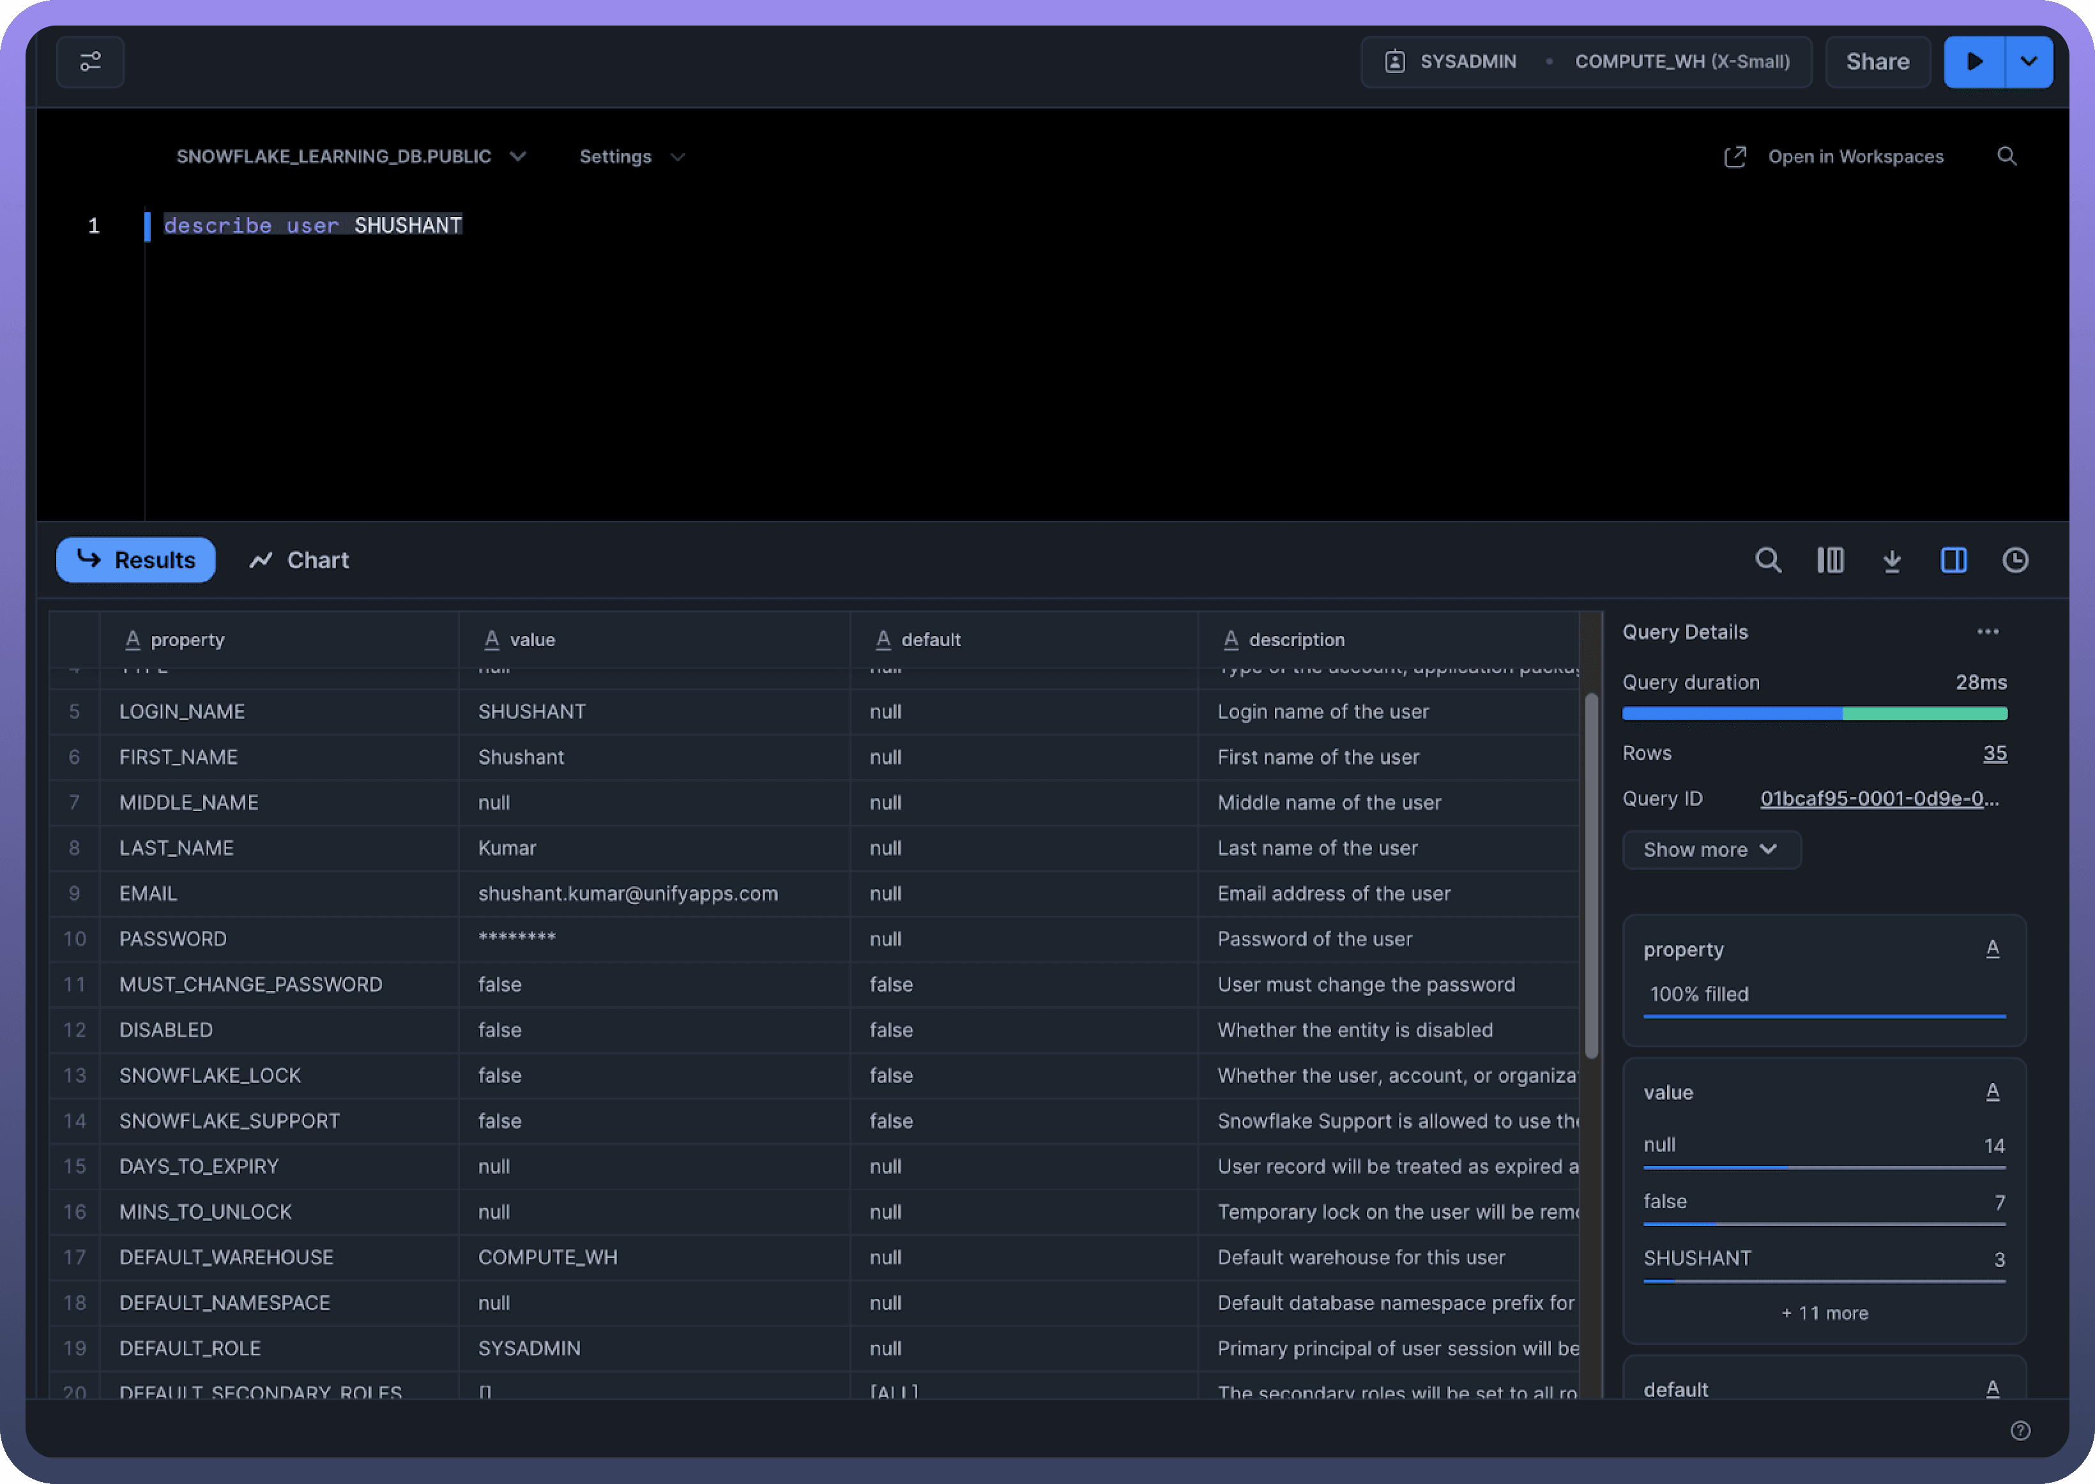Download the results with the download icon
The width and height of the screenshot is (2095, 1484).
click(x=1891, y=560)
